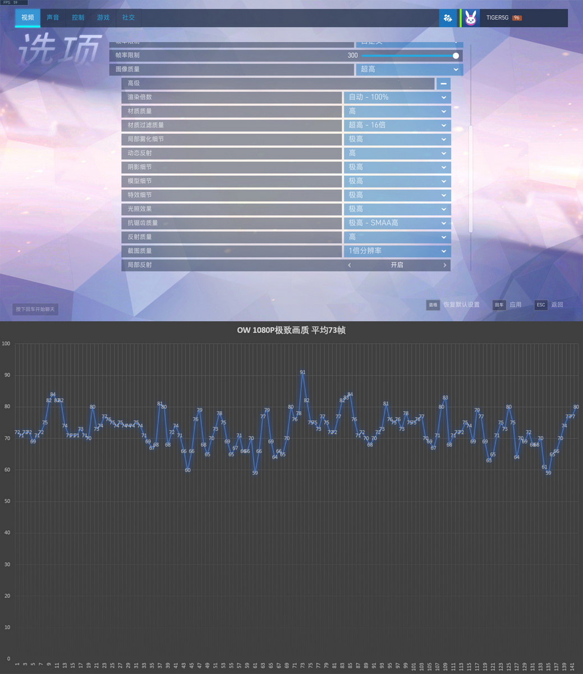Click the 高级 section header

[278, 84]
